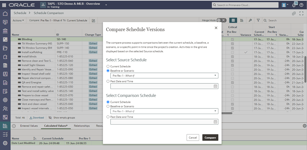The image size is (307, 150).
Task: Click the Cancel button
Action: tap(193, 138)
